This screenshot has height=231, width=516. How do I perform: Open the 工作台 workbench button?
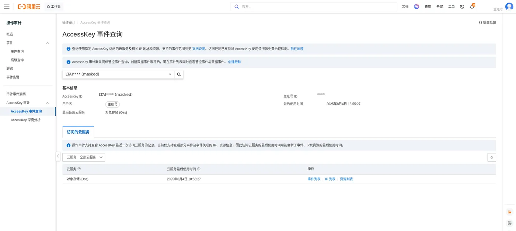coord(54,7)
